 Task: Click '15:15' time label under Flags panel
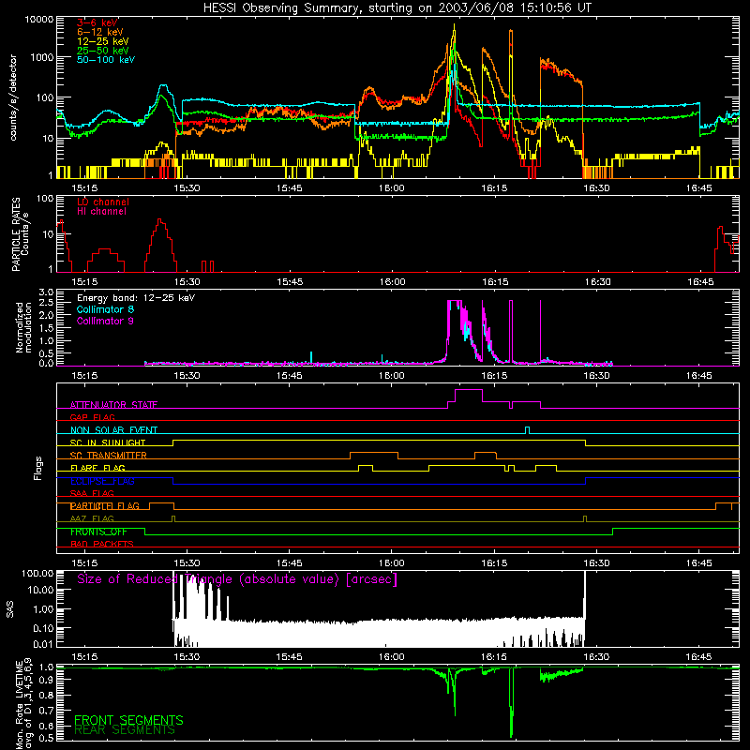[84, 563]
